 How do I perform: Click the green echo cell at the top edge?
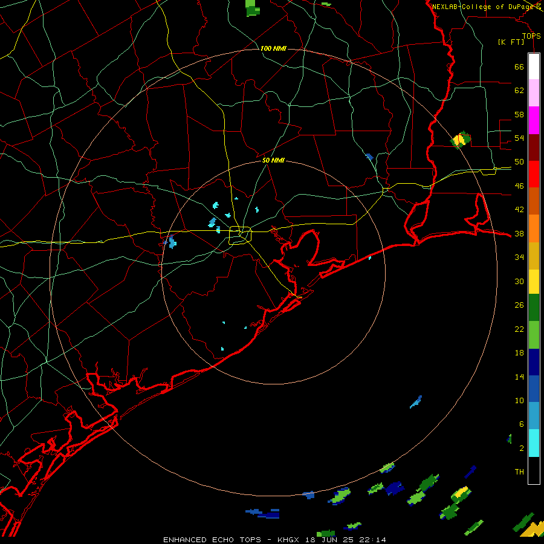(253, 8)
